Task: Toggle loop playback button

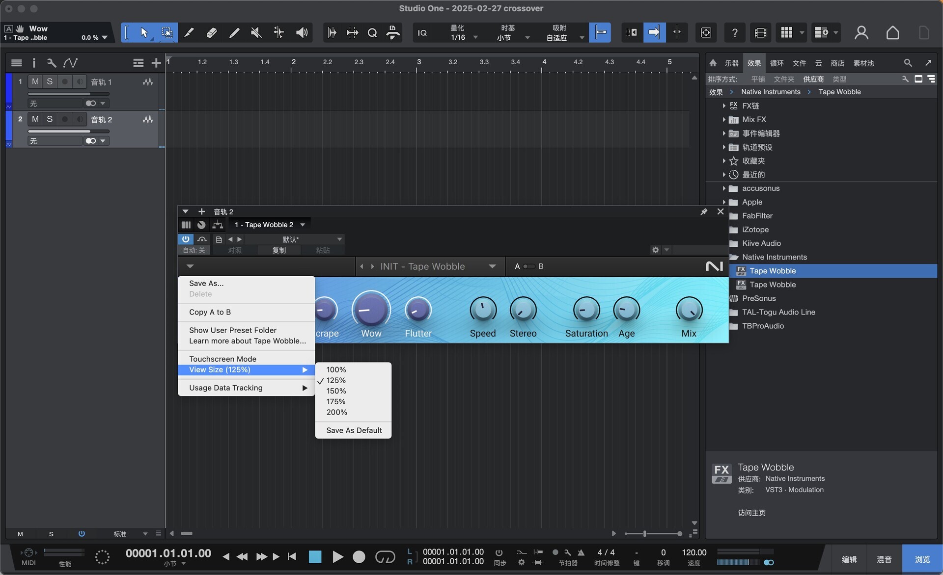Action: click(385, 557)
